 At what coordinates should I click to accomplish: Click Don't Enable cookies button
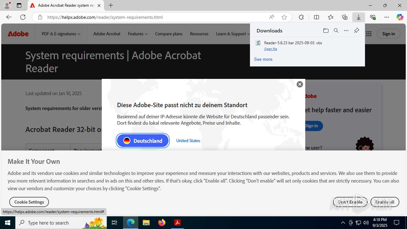350,202
